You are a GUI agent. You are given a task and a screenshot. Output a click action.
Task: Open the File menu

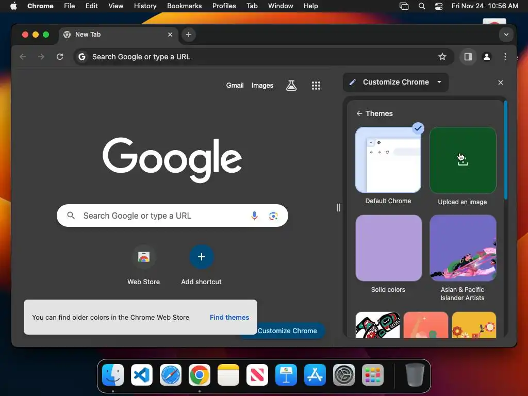pyautogui.click(x=70, y=6)
